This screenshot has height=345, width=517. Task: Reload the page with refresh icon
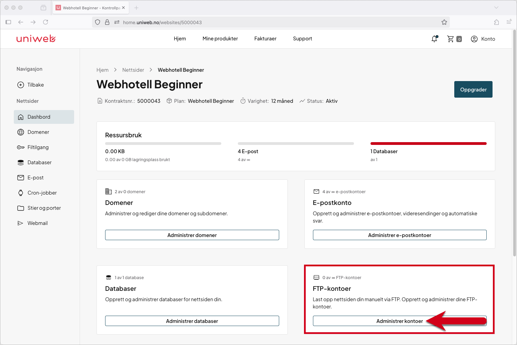pos(45,22)
